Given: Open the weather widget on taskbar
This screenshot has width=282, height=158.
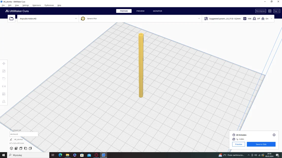Looking at the screenshot, I should [x=231, y=155].
